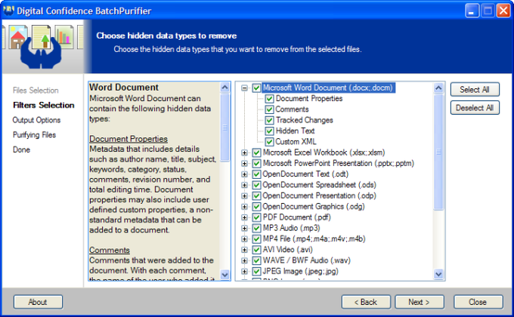514x317 pixels.
Task: Click the Deselect All button
Action: click(x=475, y=108)
